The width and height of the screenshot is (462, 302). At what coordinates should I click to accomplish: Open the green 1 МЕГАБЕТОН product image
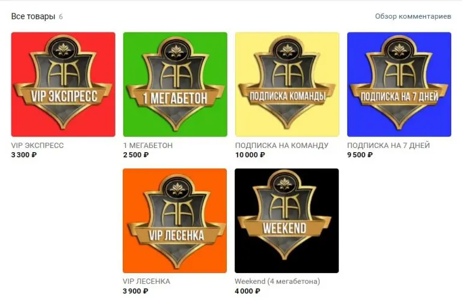click(x=175, y=84)
